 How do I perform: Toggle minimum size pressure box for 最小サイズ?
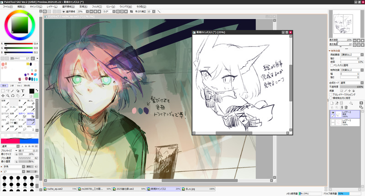tap(16, 154)
